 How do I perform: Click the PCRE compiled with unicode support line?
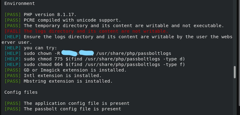[72, 20]
